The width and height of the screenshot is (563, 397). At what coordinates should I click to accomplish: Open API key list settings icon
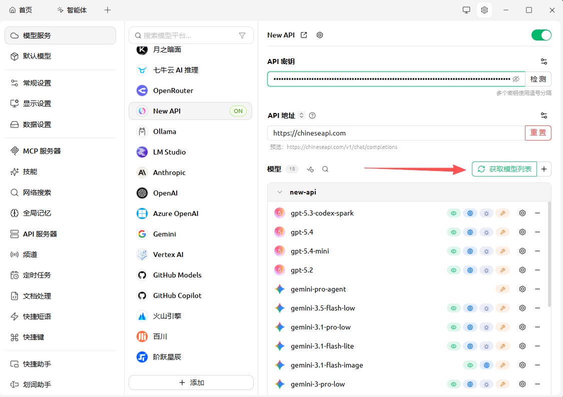[x=544, y=61]
